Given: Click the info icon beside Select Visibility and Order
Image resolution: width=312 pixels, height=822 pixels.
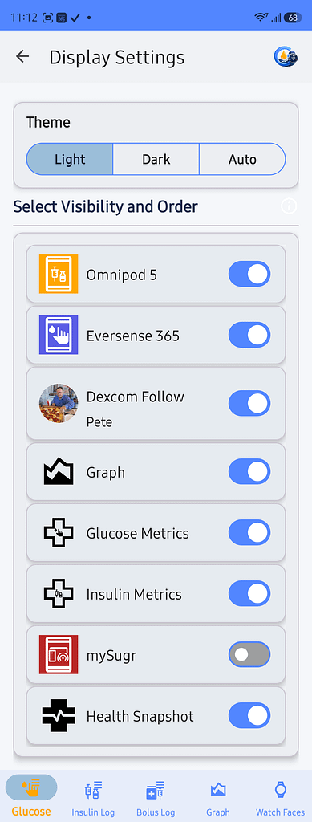Looking at the screenshot, I should point(289,206).
